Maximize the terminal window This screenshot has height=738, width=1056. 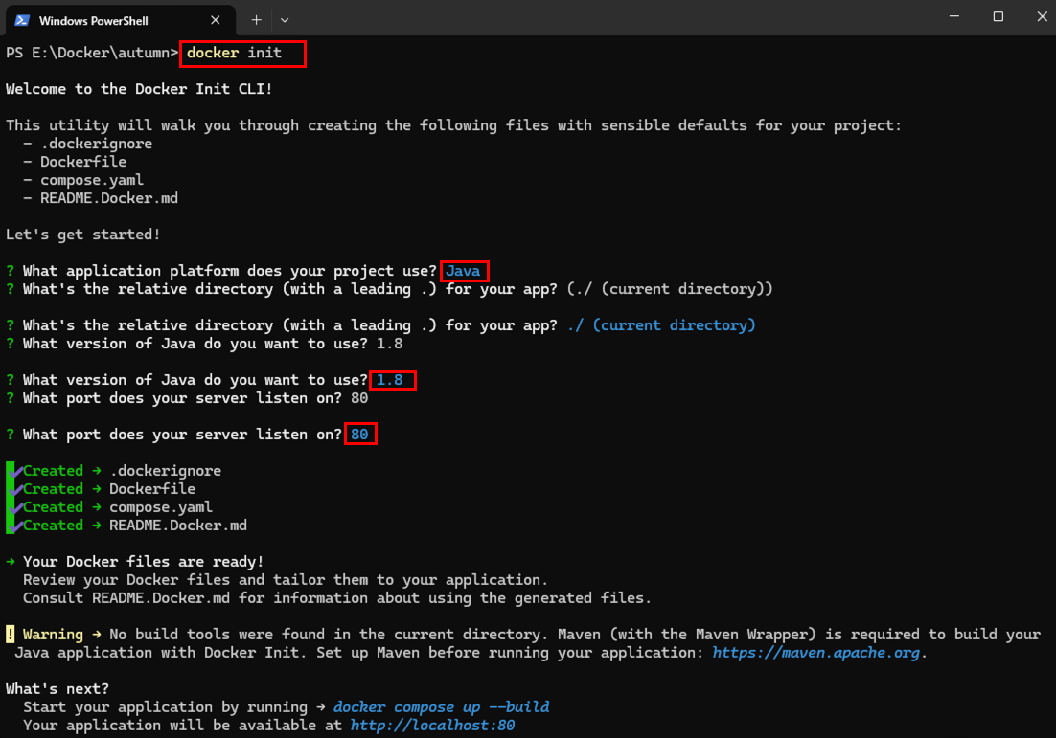999,16
